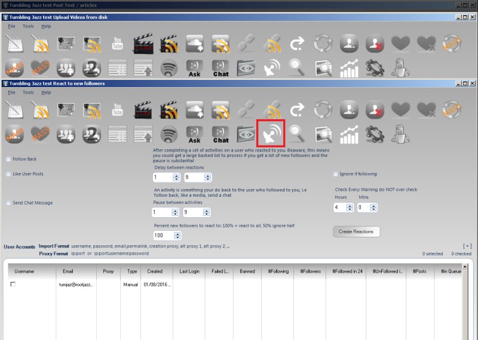Click the #Posts column header
Screen dimensions: 478x340
[420, 271]
